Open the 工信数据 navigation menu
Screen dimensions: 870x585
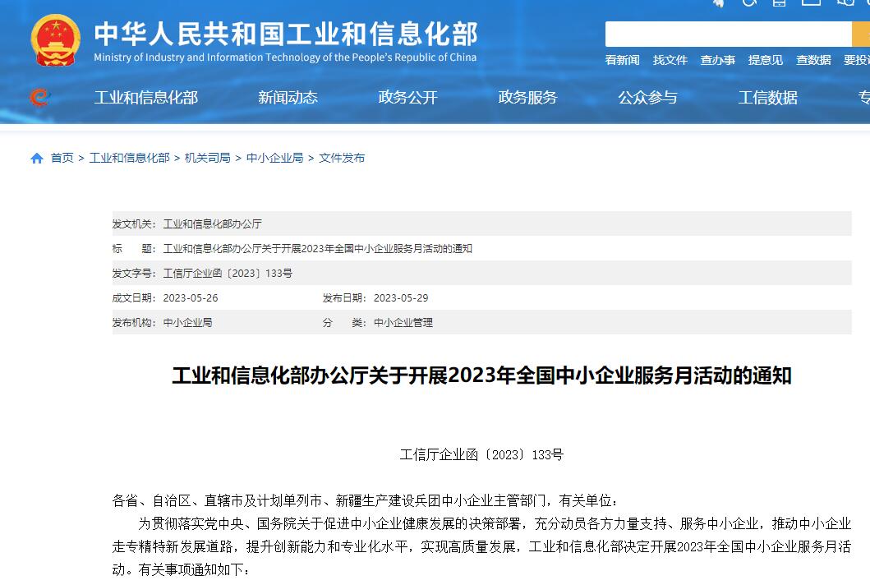767,98
